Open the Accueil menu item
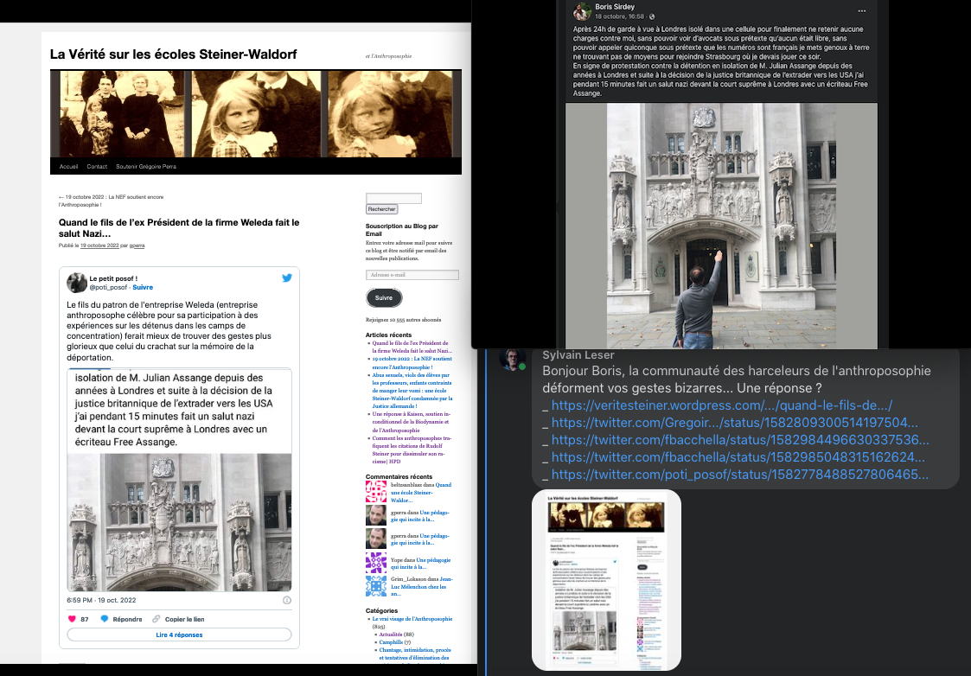The image size is (971, 676). [x=68, y=166]
